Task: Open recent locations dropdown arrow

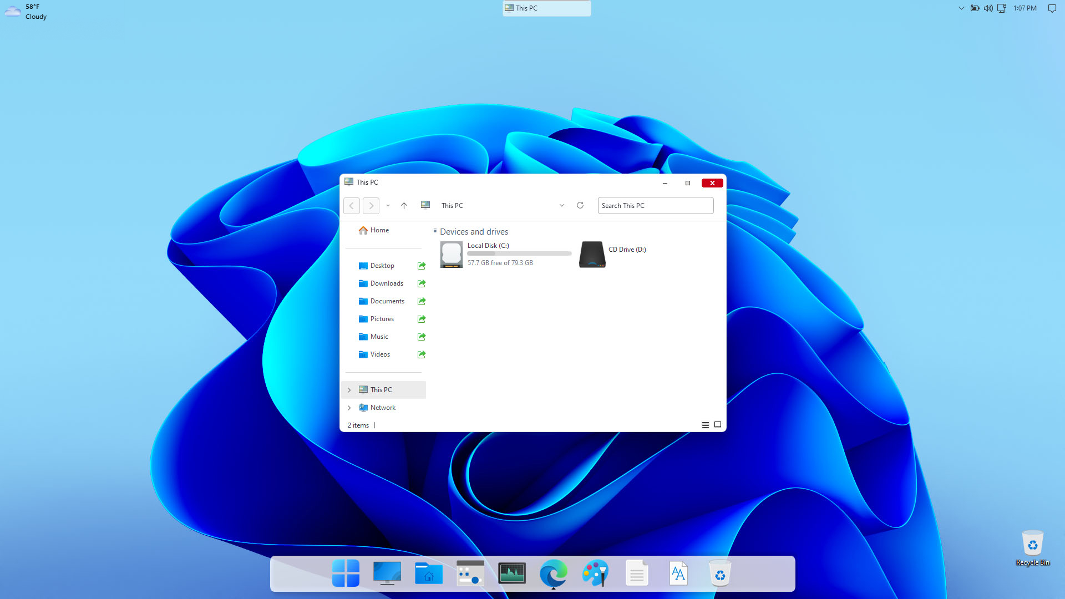Action: point(388,206)
